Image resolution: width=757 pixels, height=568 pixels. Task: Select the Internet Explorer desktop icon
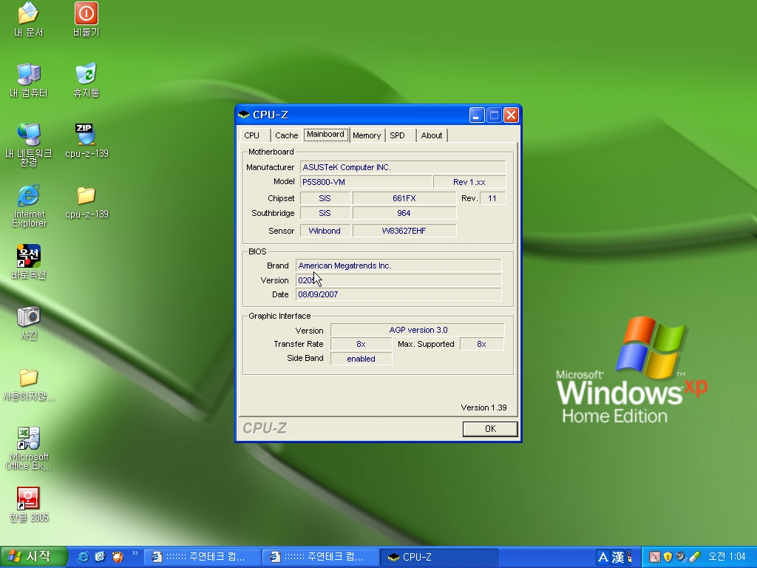(29, 206)
